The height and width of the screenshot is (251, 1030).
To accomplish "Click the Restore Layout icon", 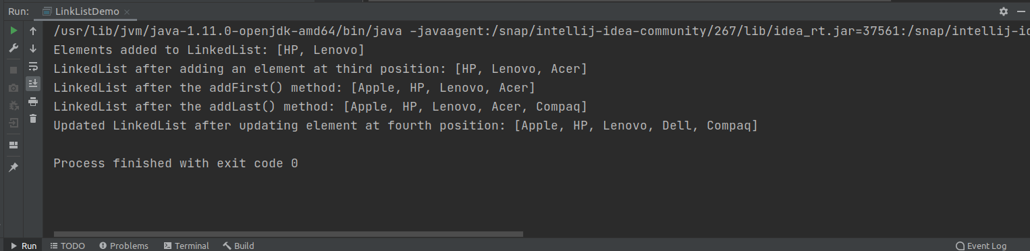I will click(x=13, y=145).
